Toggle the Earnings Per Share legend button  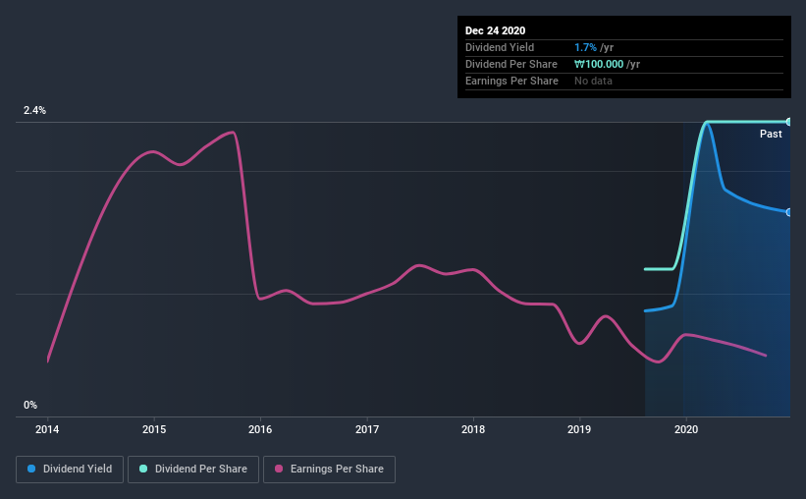click(330, 470)
